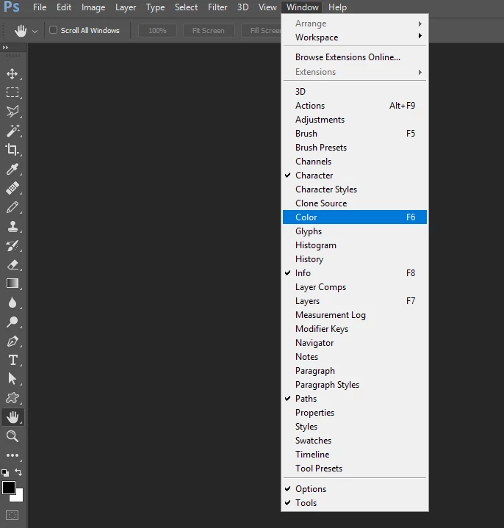Set the foreground color swatch
The image size is (504, 528).
click(8, 488)
